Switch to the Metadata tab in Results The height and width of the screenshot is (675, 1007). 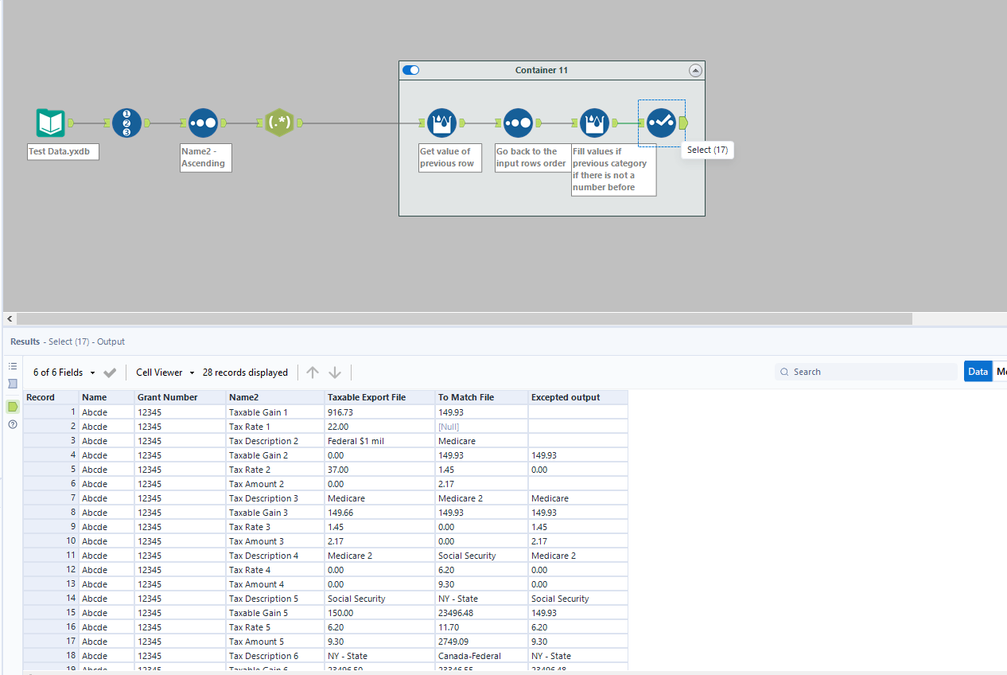click(x=1001, y=371)
